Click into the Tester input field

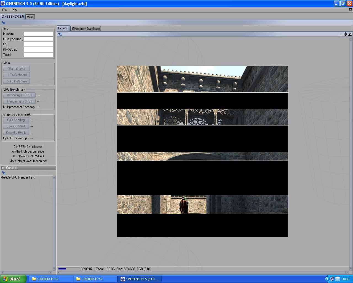pyautogui.click(x=38, y=55)
